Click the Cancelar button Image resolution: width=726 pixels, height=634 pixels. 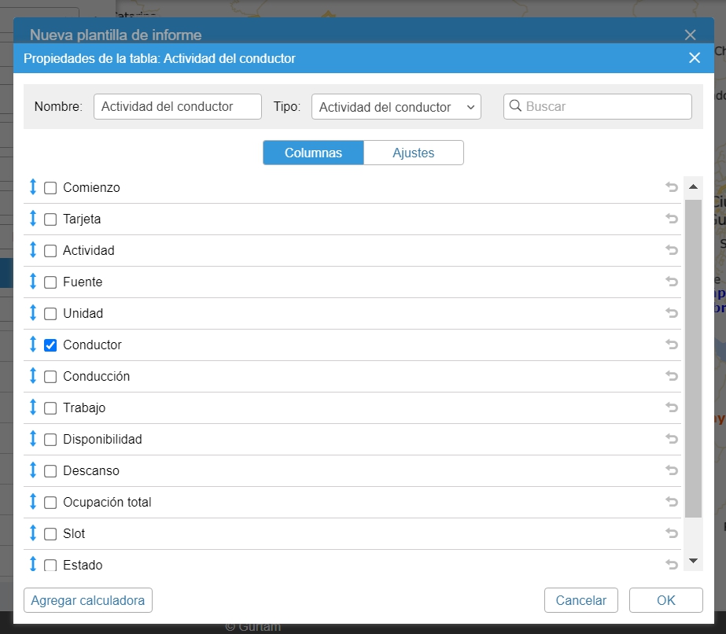pyautogui.click(x=580, y=600)
